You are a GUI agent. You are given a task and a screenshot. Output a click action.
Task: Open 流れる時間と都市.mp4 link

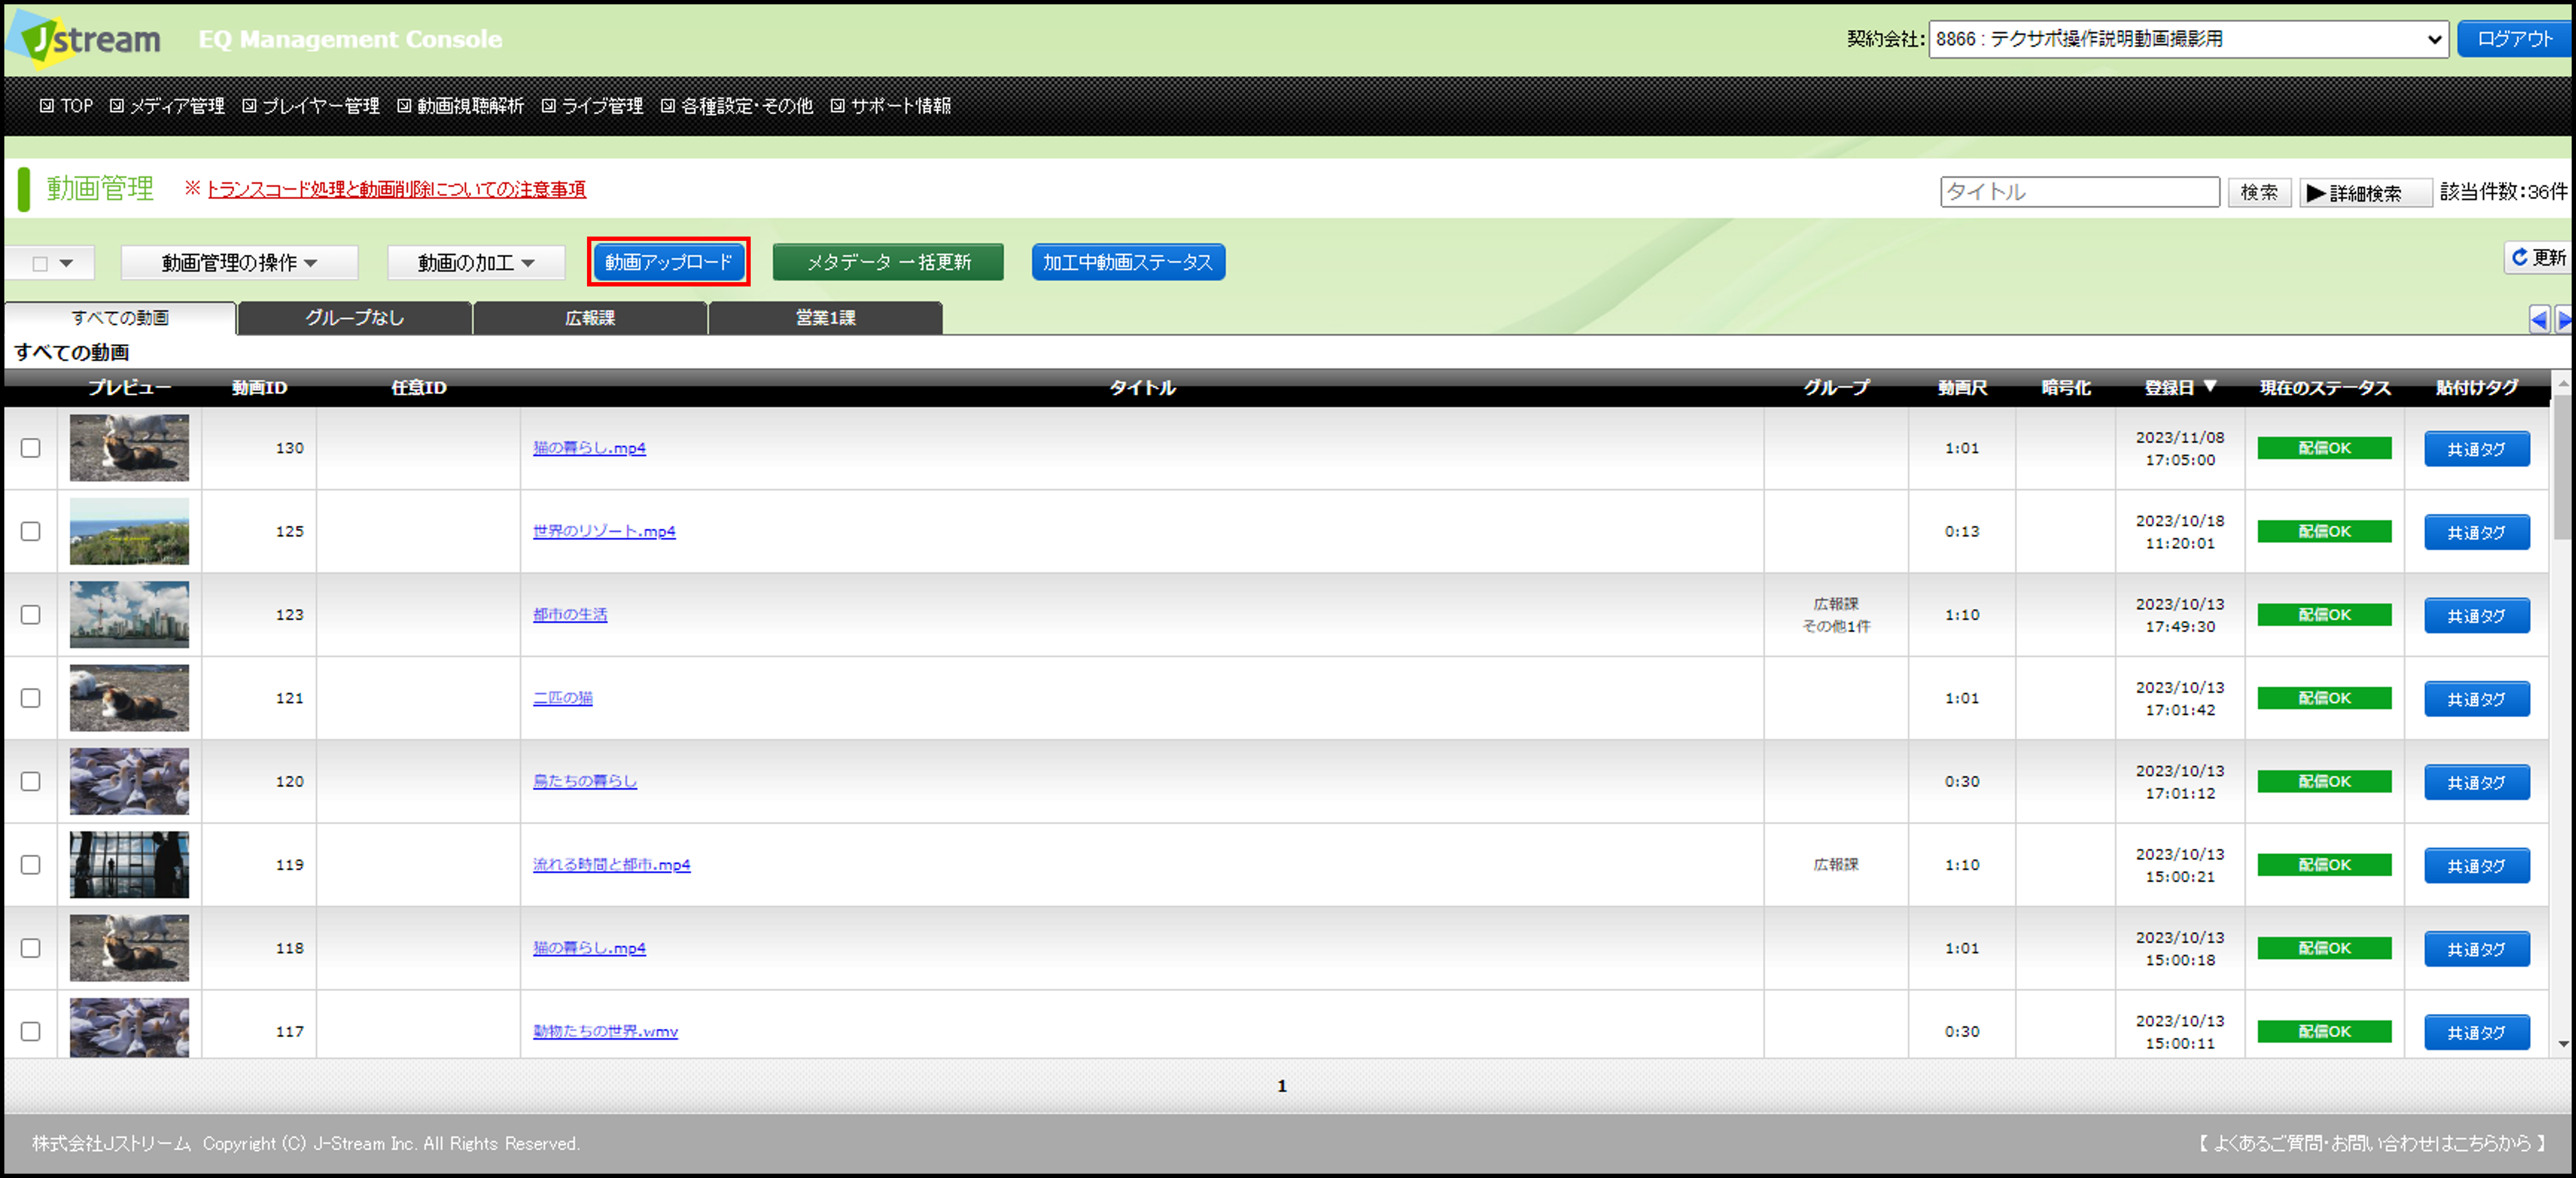[612, 864]
